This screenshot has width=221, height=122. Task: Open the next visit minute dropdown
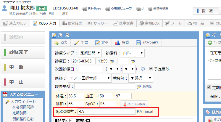(129, 69)
